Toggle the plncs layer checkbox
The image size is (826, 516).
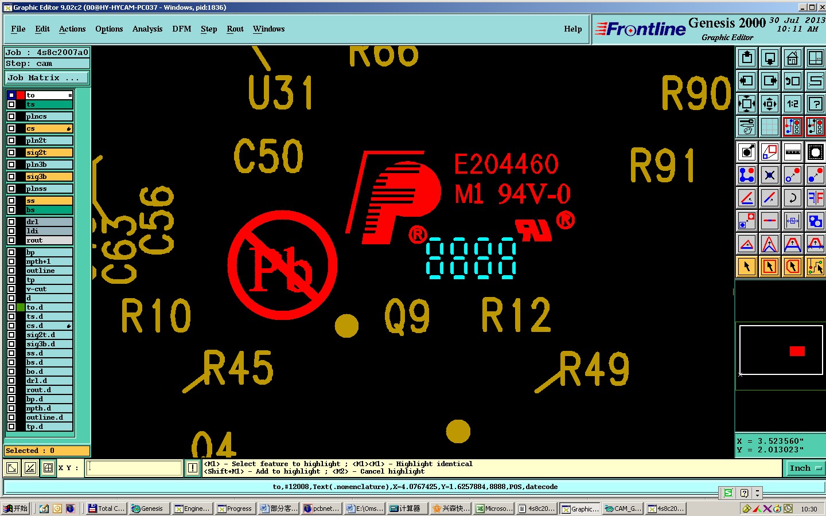11,116
